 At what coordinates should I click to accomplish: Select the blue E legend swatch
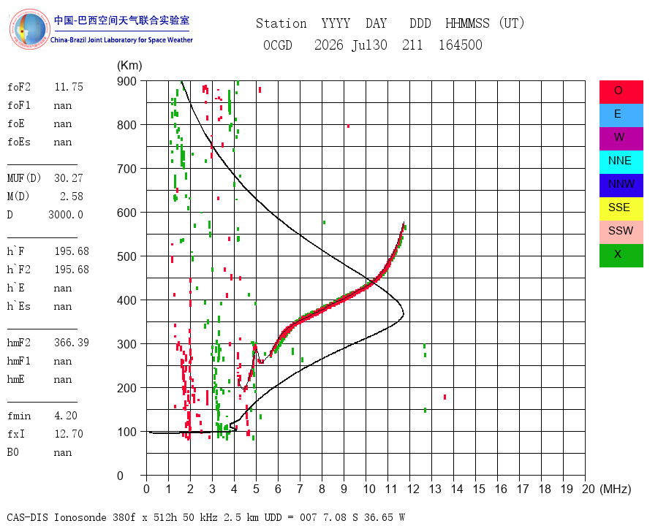(621, 115)
